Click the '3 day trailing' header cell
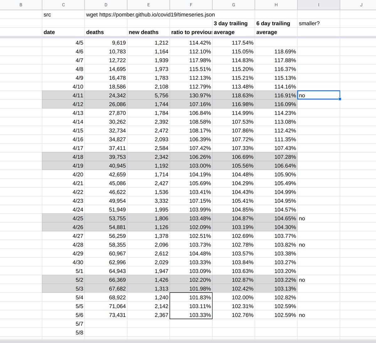Viewport: 376px width, 343px height. [234, 24]
